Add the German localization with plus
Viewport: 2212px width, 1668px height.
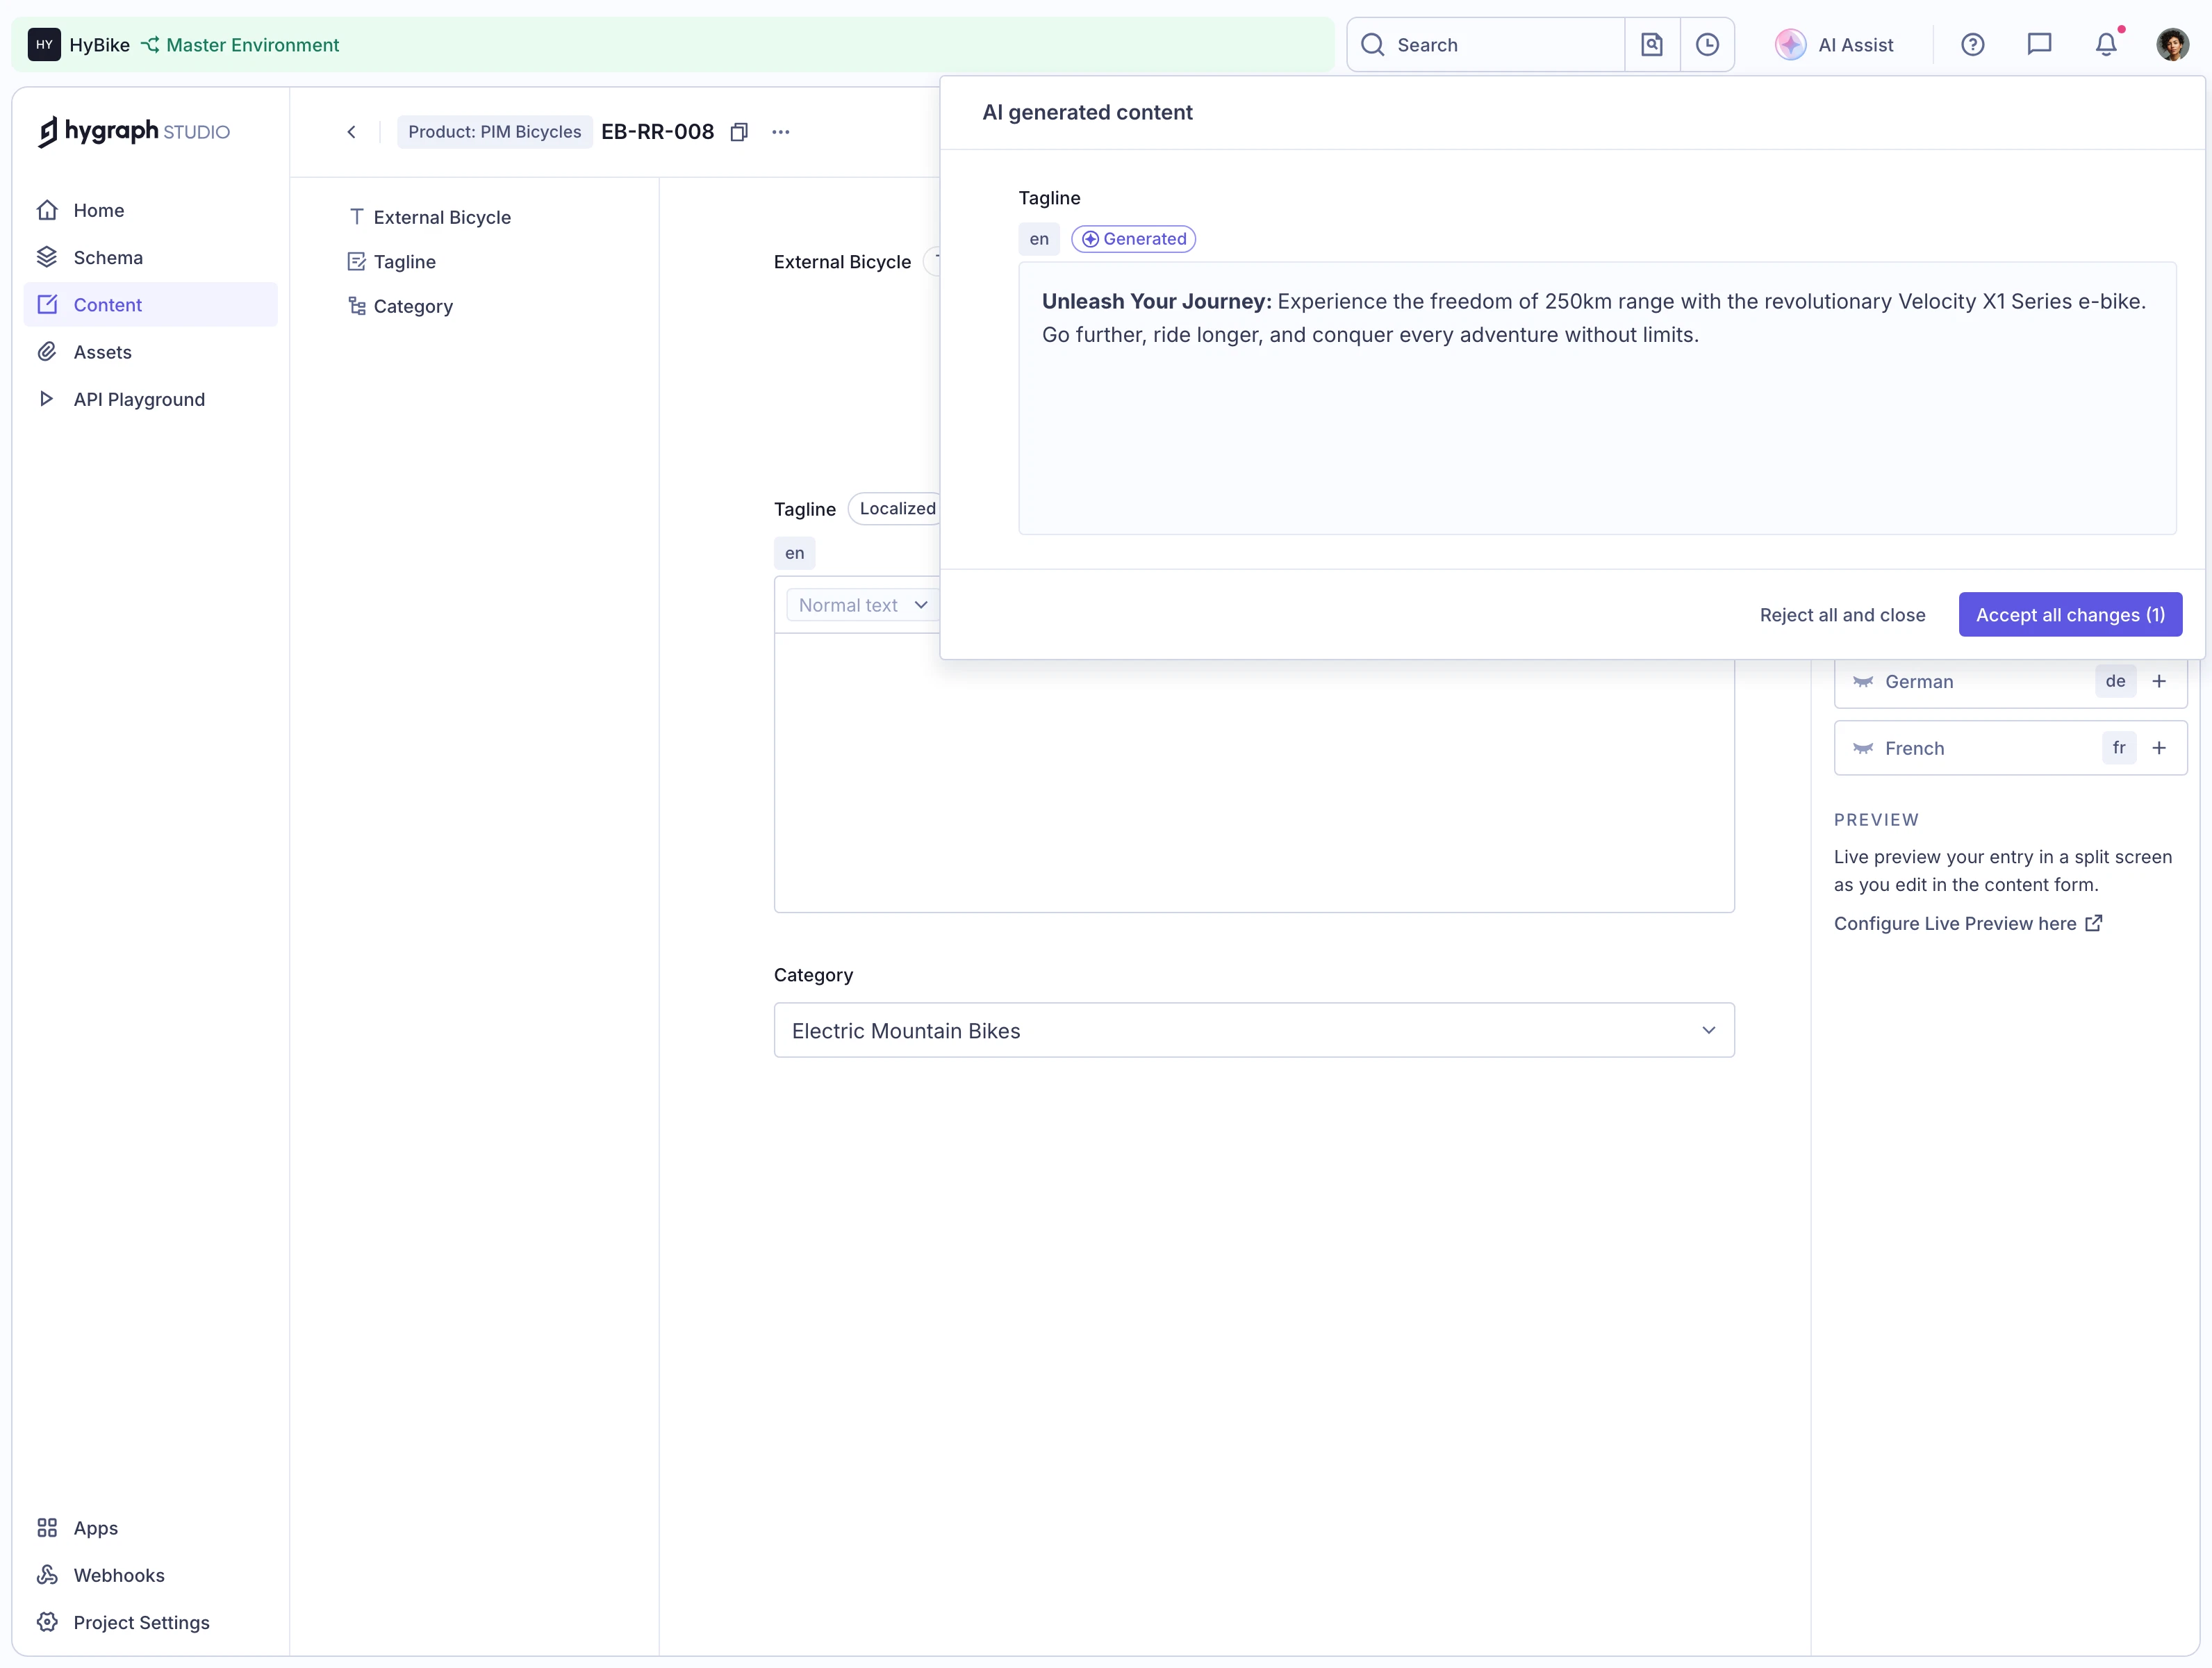point(2158,681)
